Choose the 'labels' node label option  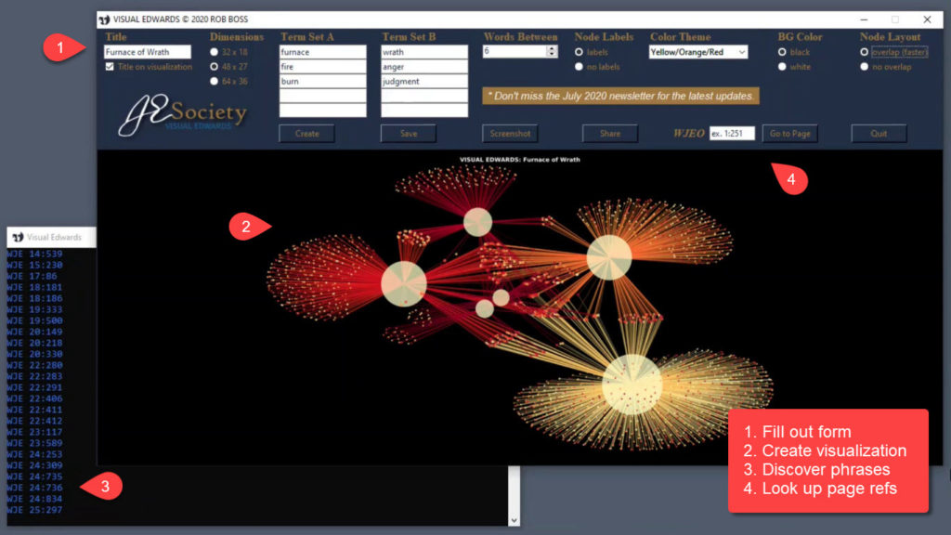click(x=579, y=52)
